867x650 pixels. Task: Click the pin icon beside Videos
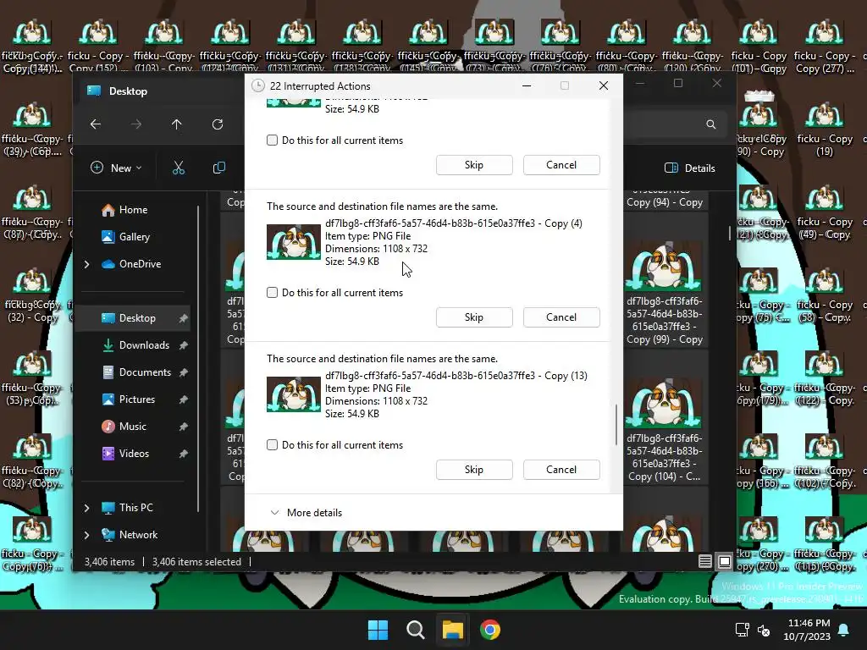coord(183,454)
